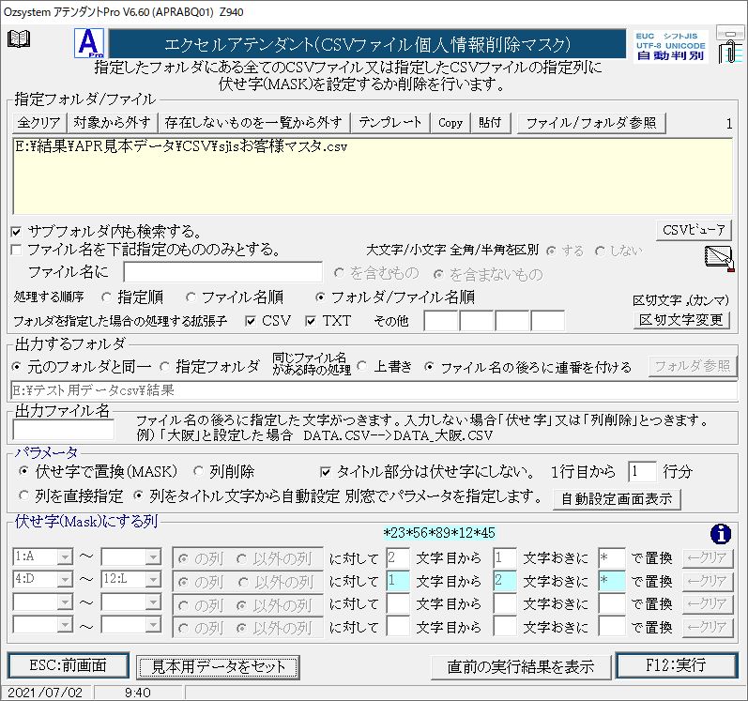This screenshot has width=748, height=701.
Task: Click the start character field showing 2
Action: 398,558
